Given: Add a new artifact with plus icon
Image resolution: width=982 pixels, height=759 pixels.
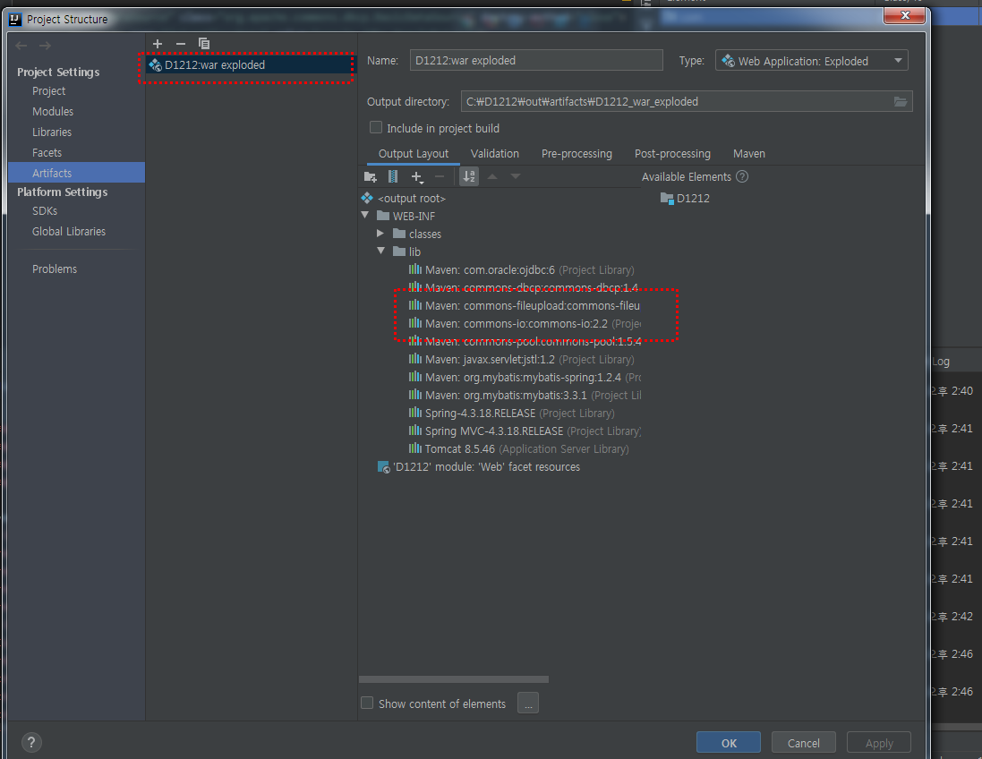Looking at the screenshot, I should [158, 43].
